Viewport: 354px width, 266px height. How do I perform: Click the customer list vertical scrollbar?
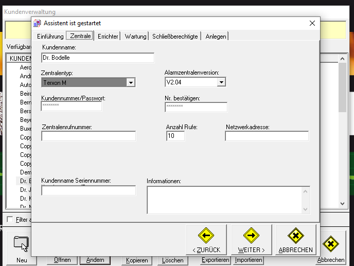[342, 129]
